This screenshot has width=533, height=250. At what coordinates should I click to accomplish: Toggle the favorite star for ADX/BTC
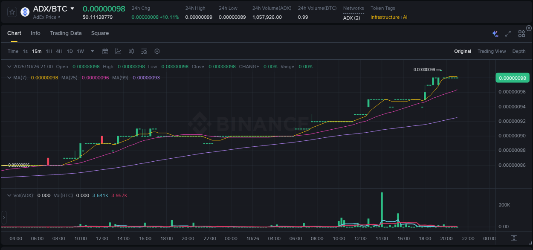coord(12,12)
